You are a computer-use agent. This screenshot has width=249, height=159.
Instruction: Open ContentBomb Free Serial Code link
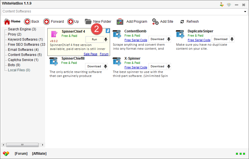click(136, 40)
